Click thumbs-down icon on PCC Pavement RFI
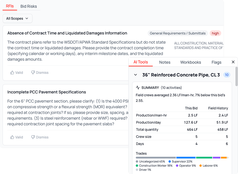 click(33, 137)
